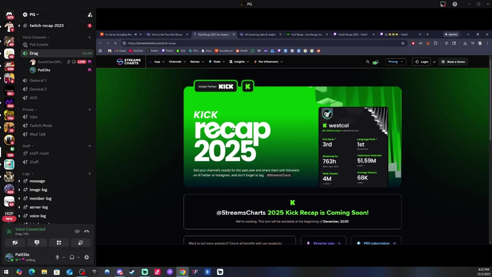Open the Games dropdown menu

(x=196, y=62)
